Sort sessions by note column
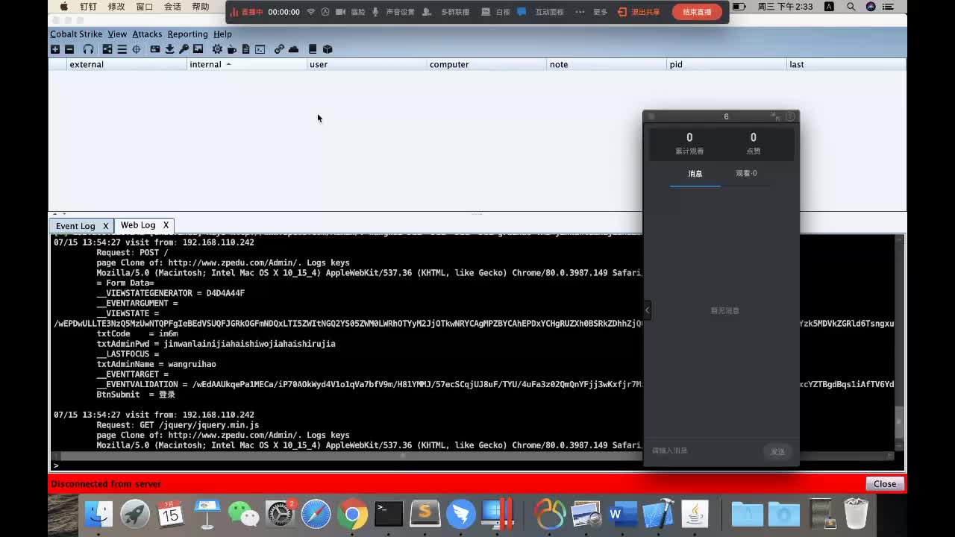The image size is (955, 537). coord(607,64)
